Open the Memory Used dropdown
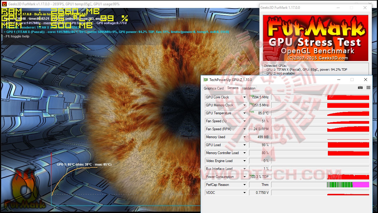This screenshot has width=378, height=213. (244, 137)
